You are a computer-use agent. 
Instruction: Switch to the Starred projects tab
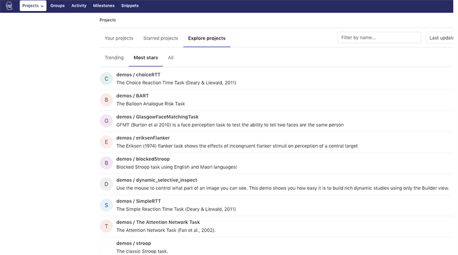(x=160, y=38)
